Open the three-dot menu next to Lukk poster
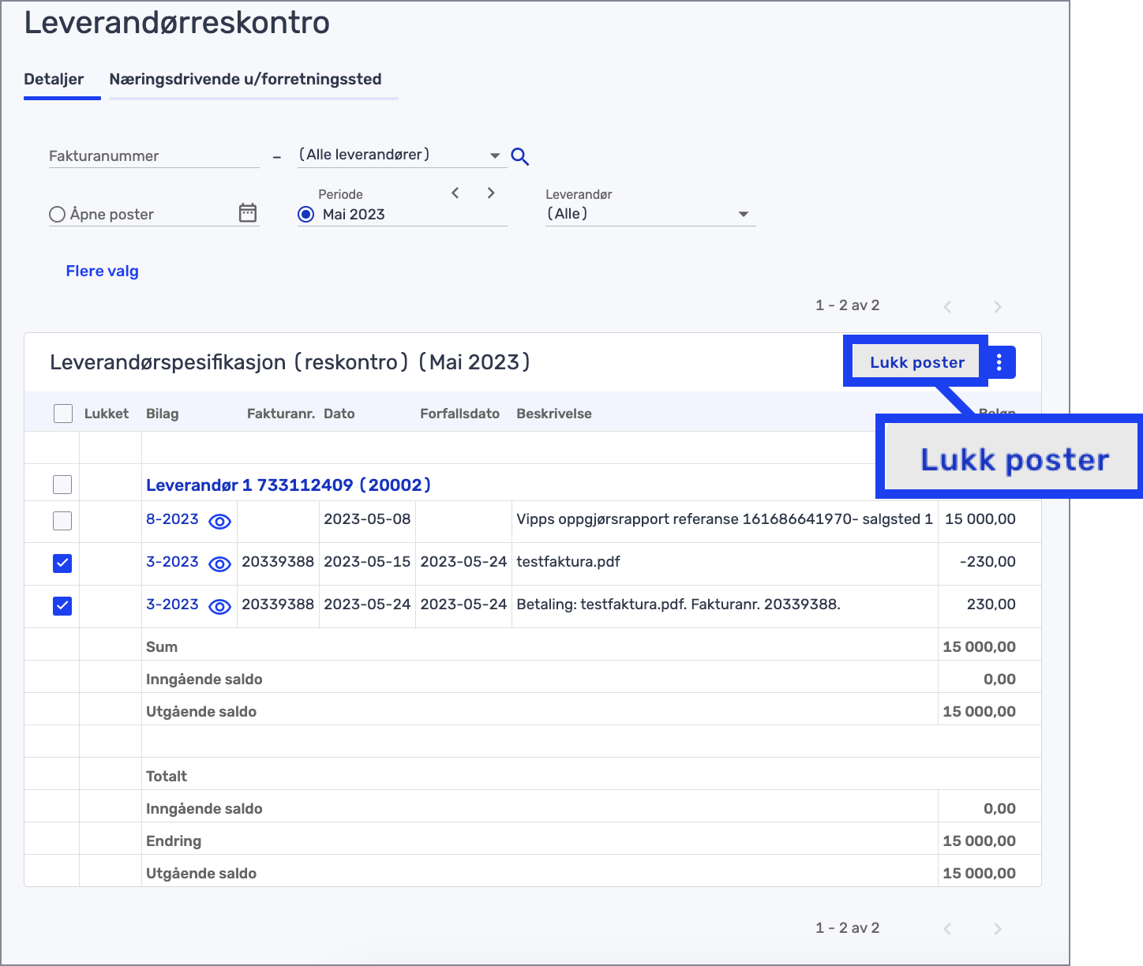The image size is (1143, 966). (999, 361)
